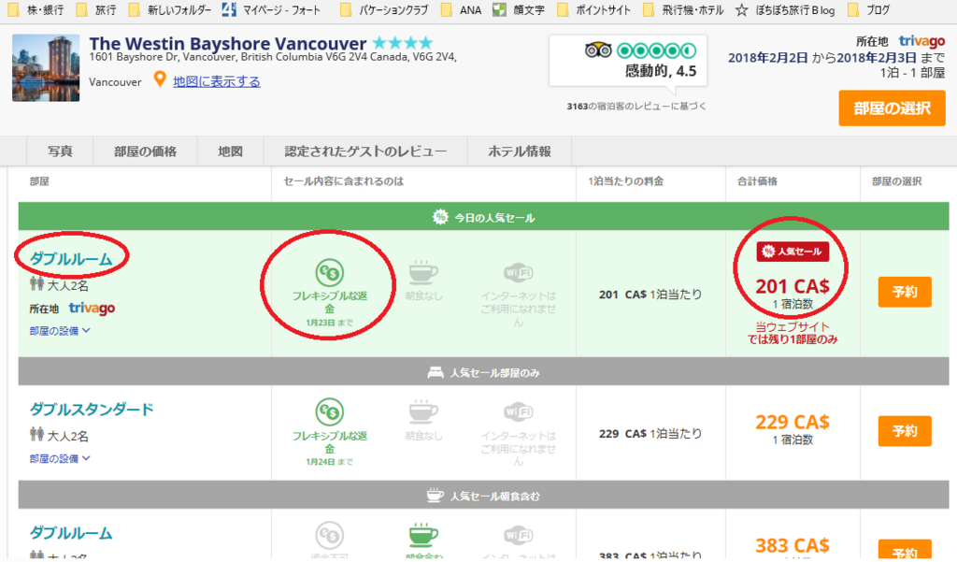Switch to the 写真 tab

[60, 151]
